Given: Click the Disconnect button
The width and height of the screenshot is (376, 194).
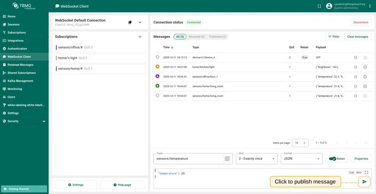Looking at the screenshot, I should (x=360, y=22).
